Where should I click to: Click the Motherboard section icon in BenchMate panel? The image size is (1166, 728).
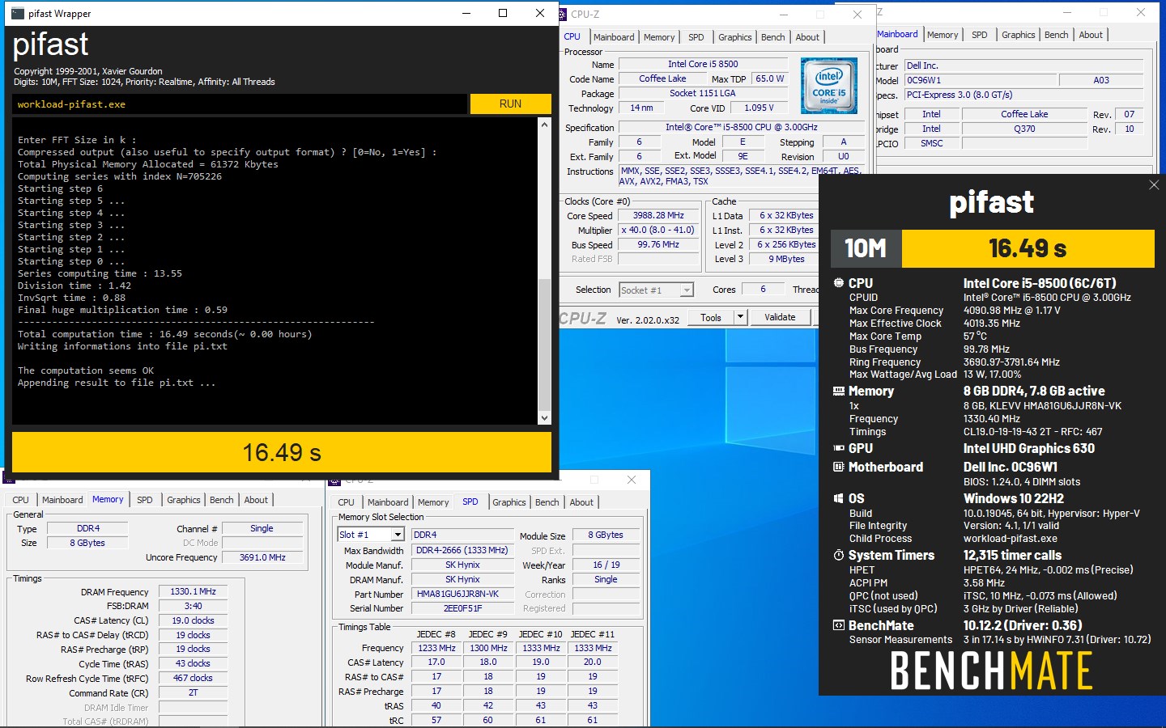point(838,467)
